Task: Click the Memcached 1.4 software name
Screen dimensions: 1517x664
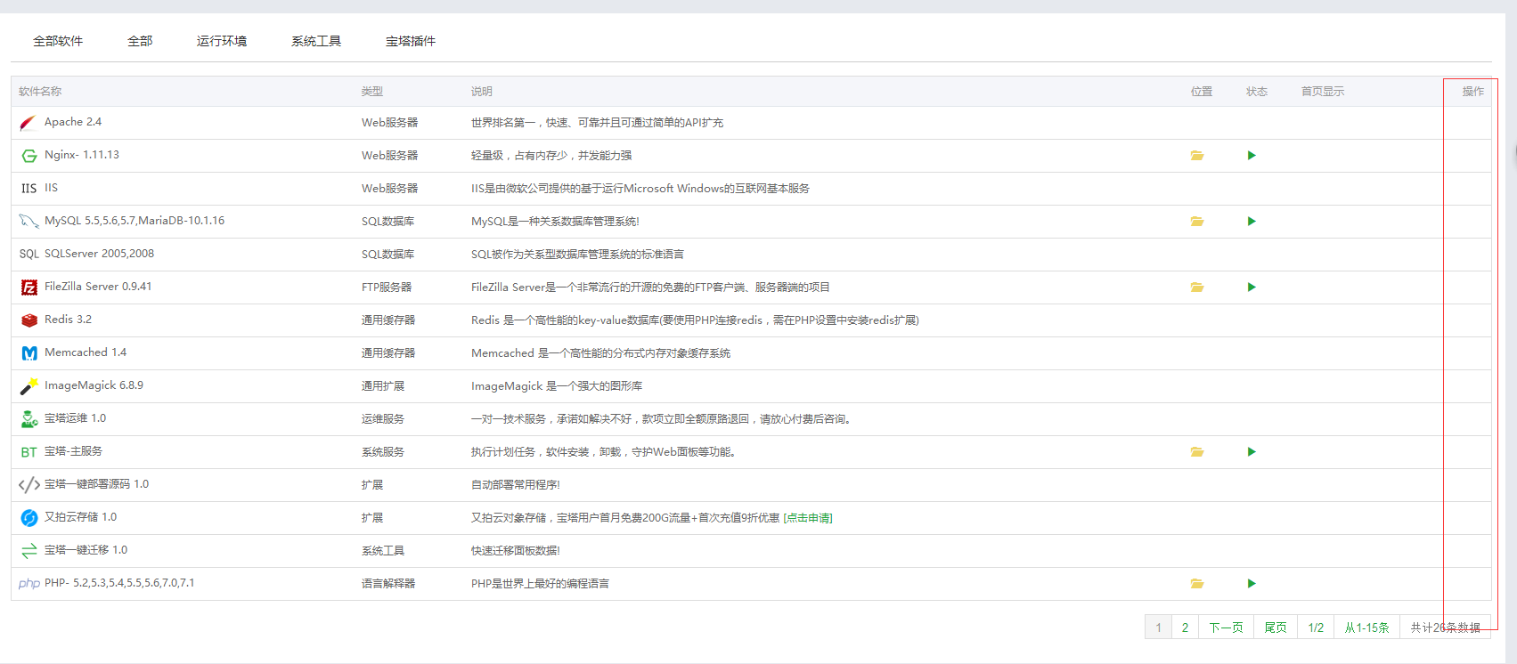Action: tap(86, 352)
